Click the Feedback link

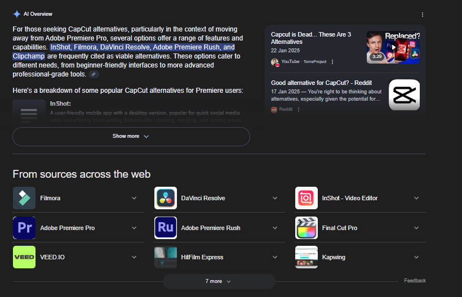[x=415, y=281]
